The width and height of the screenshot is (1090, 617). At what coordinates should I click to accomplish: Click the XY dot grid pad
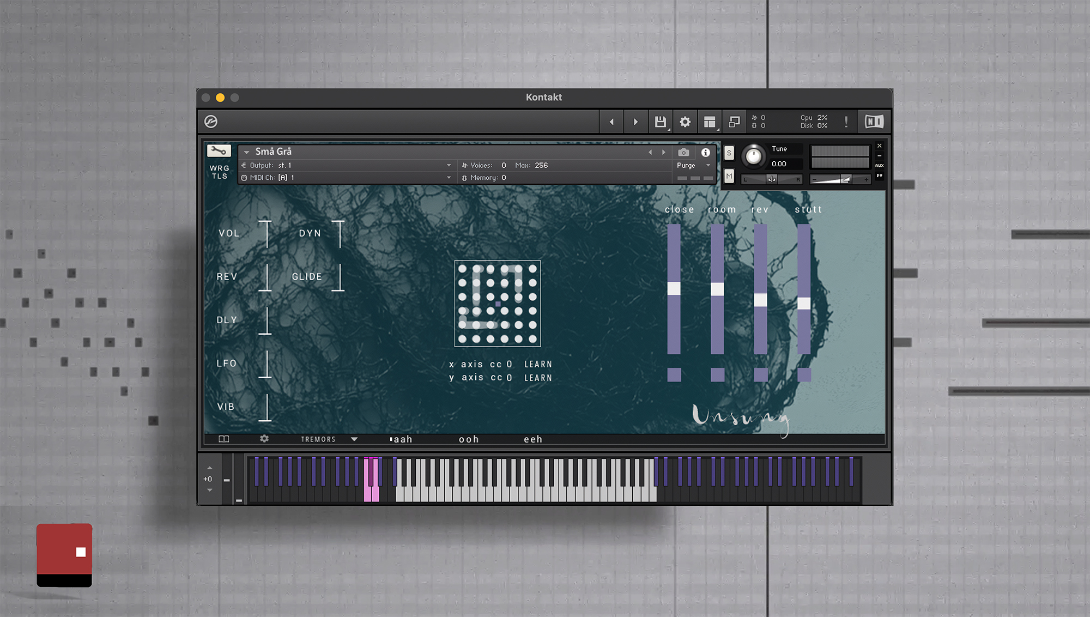pos(498,304)
